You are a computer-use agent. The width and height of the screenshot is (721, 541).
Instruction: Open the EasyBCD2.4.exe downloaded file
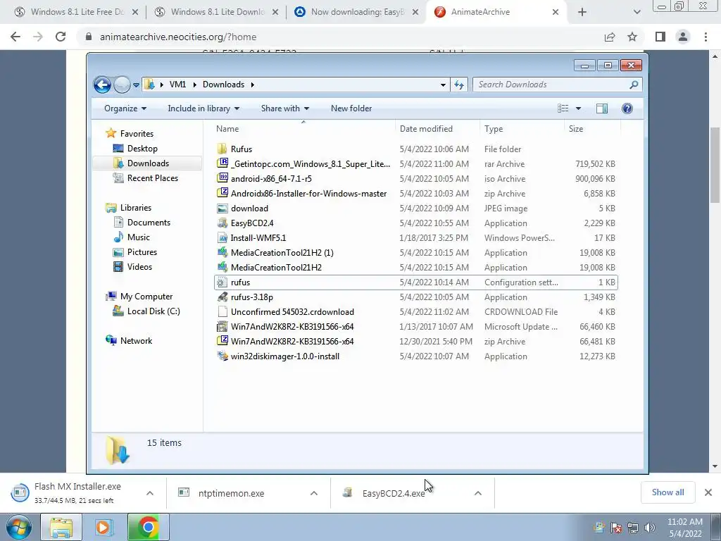[x=393, y=493]
